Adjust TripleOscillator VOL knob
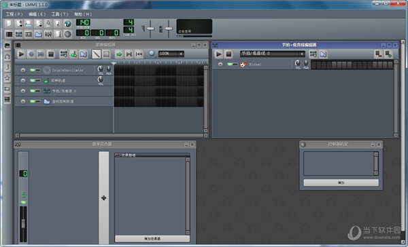The height and width of the screenshot is (247, 408). (x=101, y=69)
